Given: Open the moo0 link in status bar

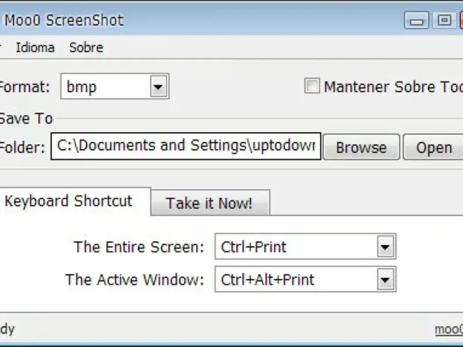Looking at the screenshot, I should tap(449, 330).
